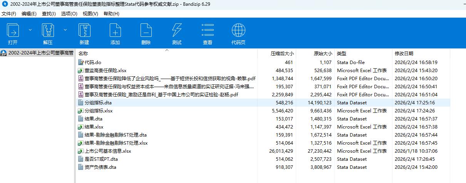
Task: Click the dataset icon of 分组指标.dta
Action: [x=81, y=102]
